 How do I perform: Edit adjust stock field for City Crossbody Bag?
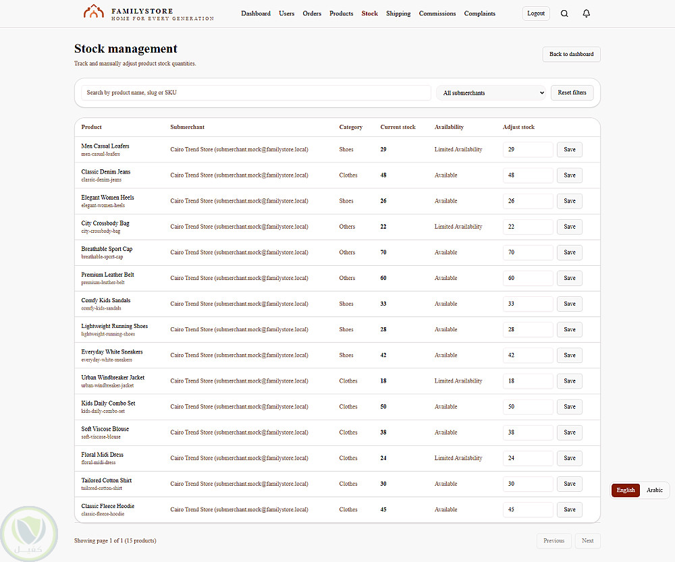(x=528, y=226)
